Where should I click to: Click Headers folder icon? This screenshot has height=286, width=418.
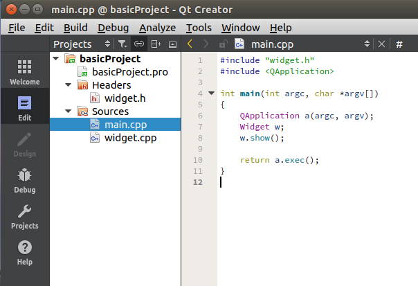coord(82,85)
